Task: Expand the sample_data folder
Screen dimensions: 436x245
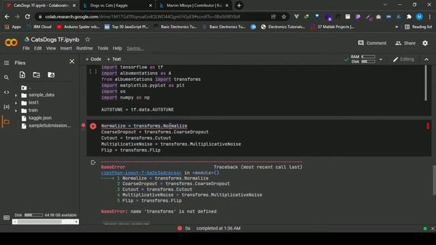Action: click(16, 95)
